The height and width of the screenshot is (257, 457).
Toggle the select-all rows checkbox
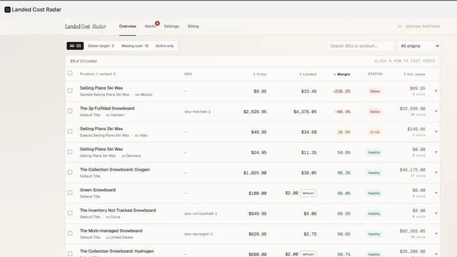coord(70,73)
